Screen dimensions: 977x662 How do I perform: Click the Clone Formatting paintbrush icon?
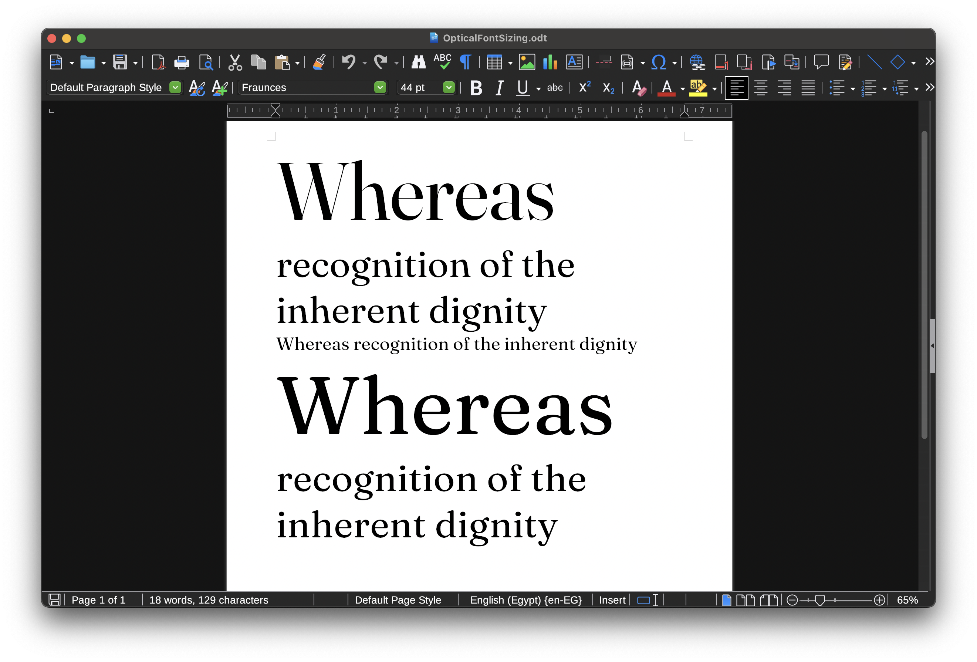(x=319, y=62)
